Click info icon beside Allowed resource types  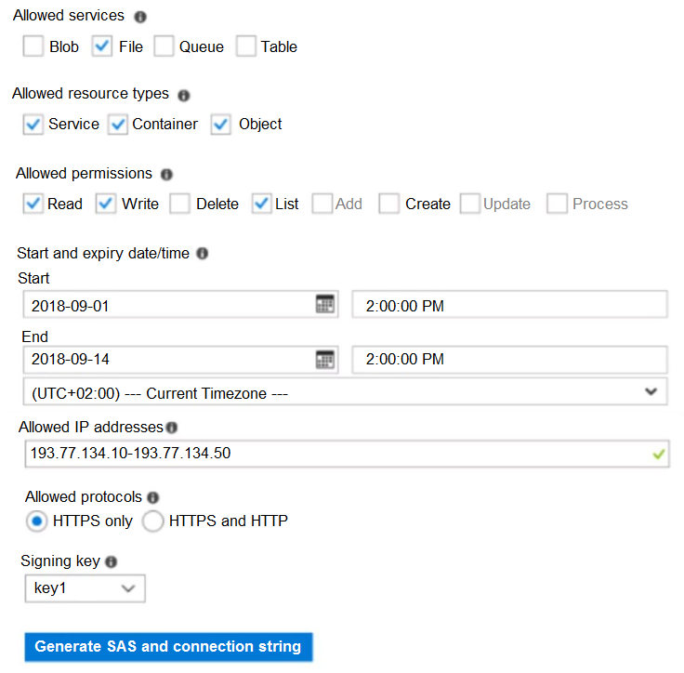(x=184, y=95)
